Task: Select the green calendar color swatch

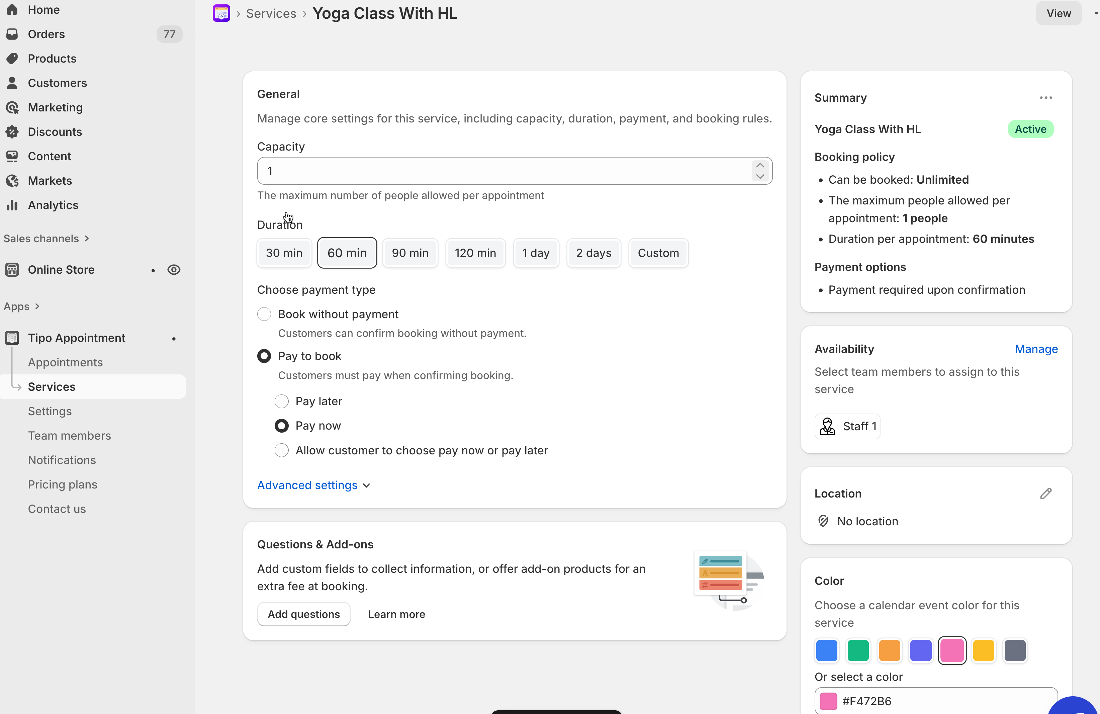Action: click(858, 650)
